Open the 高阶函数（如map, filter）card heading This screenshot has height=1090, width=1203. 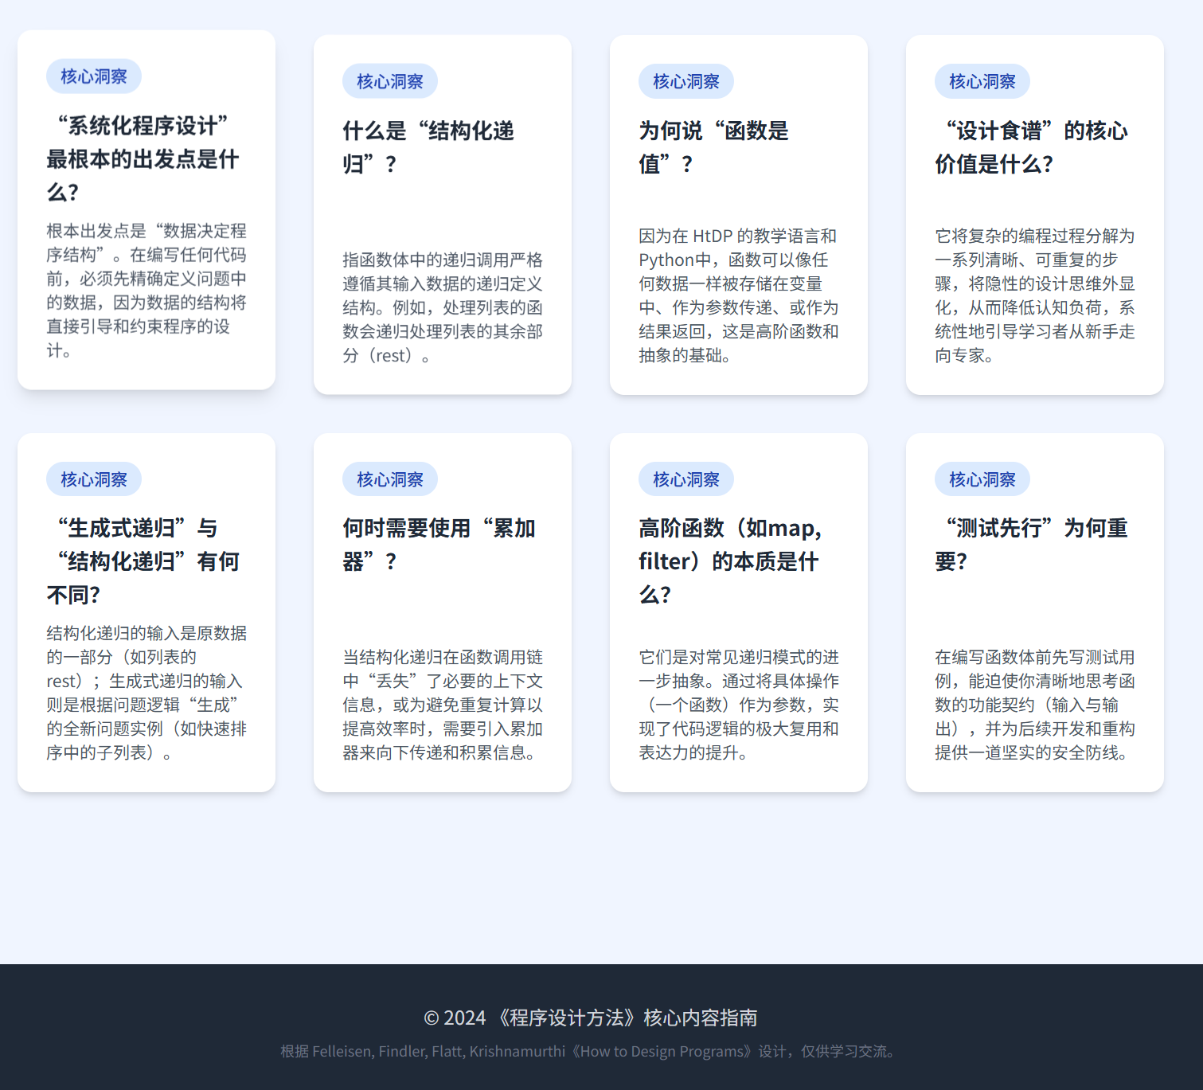click(x=730, y=561)
